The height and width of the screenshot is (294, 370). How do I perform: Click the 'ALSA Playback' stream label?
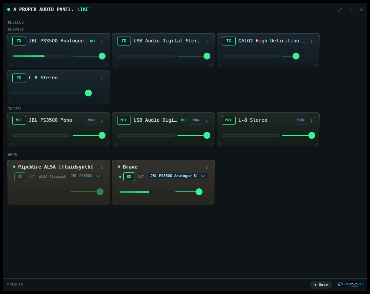pyautogui.click(x=52, y=176)
